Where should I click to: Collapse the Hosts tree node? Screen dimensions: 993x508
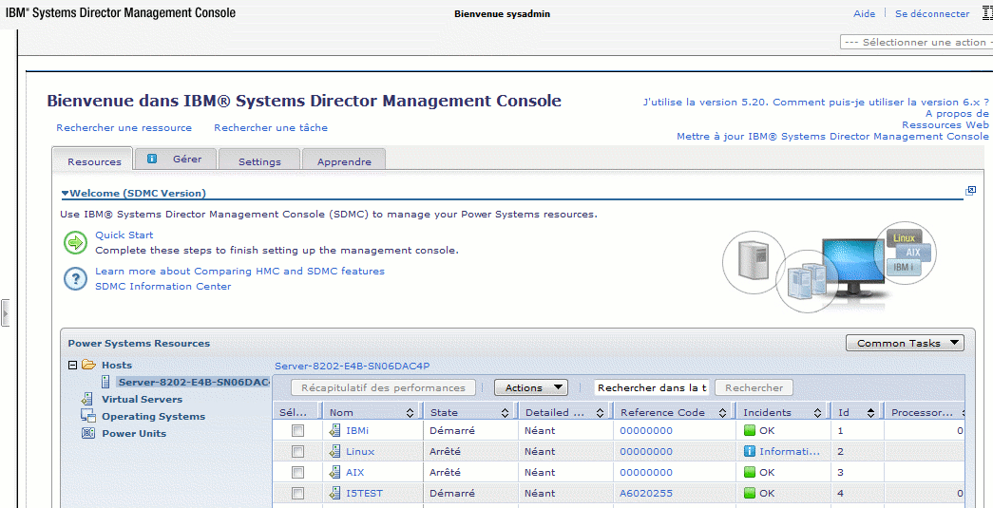click(72, 365)
